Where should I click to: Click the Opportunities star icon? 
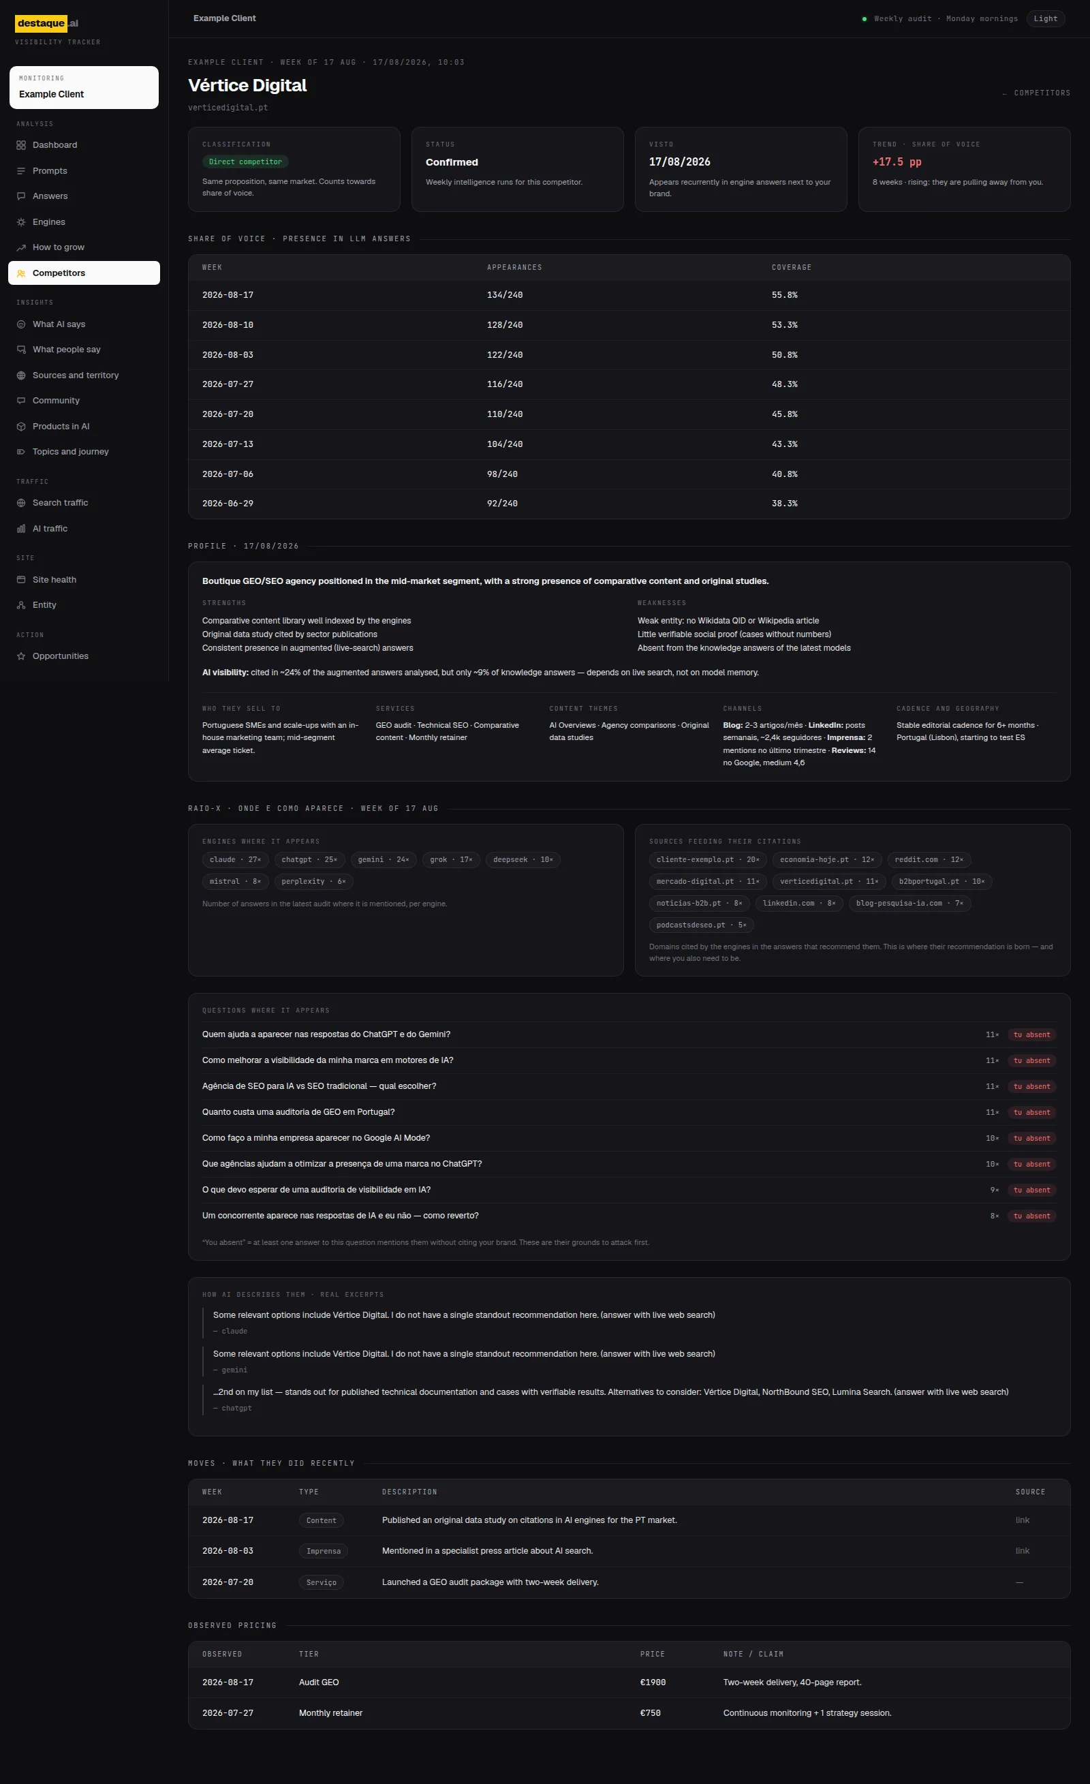pyautogui.click(x=21, y=656)
